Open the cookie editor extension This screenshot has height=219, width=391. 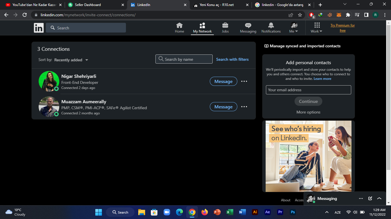330,15
